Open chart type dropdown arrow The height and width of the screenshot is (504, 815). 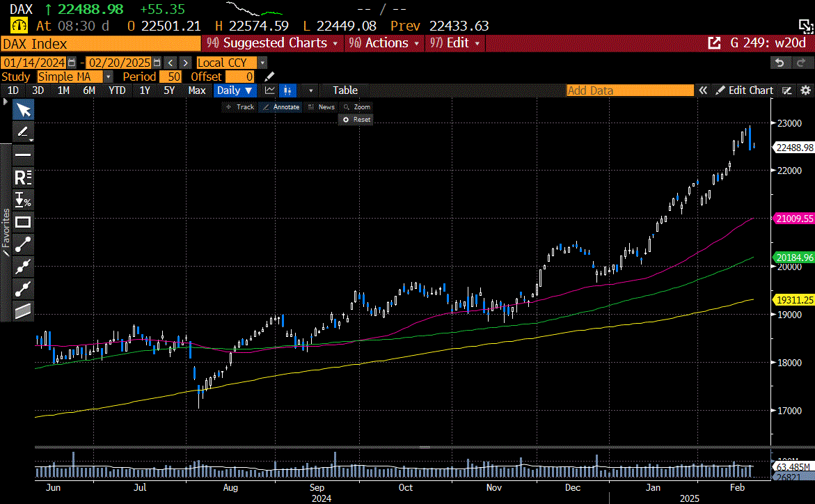(311, 90)
